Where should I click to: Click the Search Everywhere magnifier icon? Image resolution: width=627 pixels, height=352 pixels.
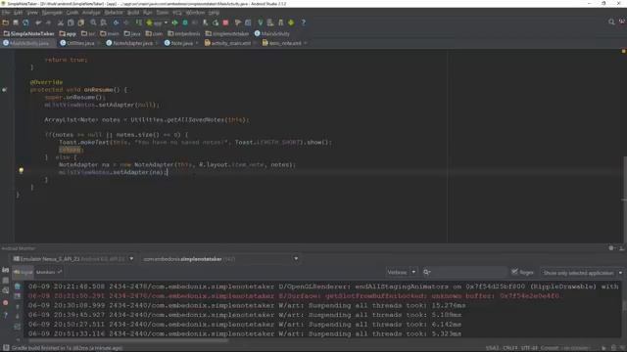click(611, 22)
